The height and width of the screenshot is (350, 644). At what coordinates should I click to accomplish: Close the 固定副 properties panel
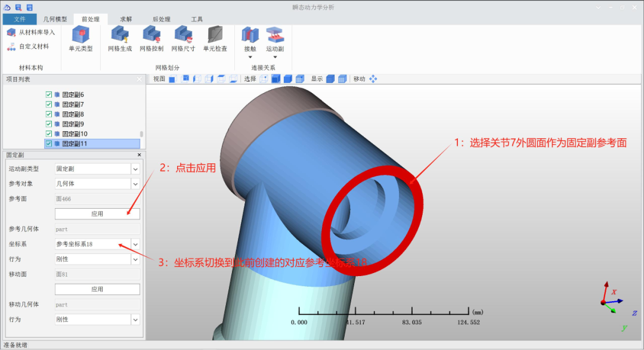coord(139,155)
